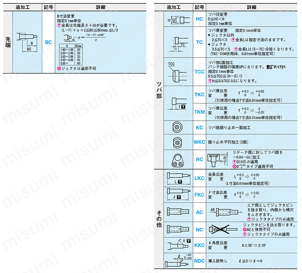Image resolution: width=302 pixels, height=273 pixels.
Task: Select the TKC code label
Action: (x=200, y=95)
